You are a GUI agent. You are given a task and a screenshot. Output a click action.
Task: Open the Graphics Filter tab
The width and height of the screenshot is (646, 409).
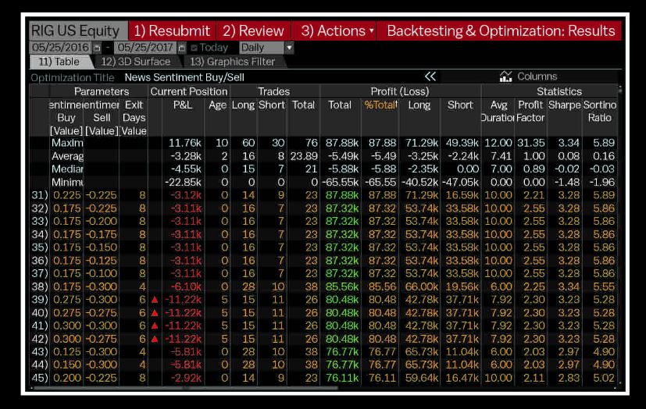[232, 62]
